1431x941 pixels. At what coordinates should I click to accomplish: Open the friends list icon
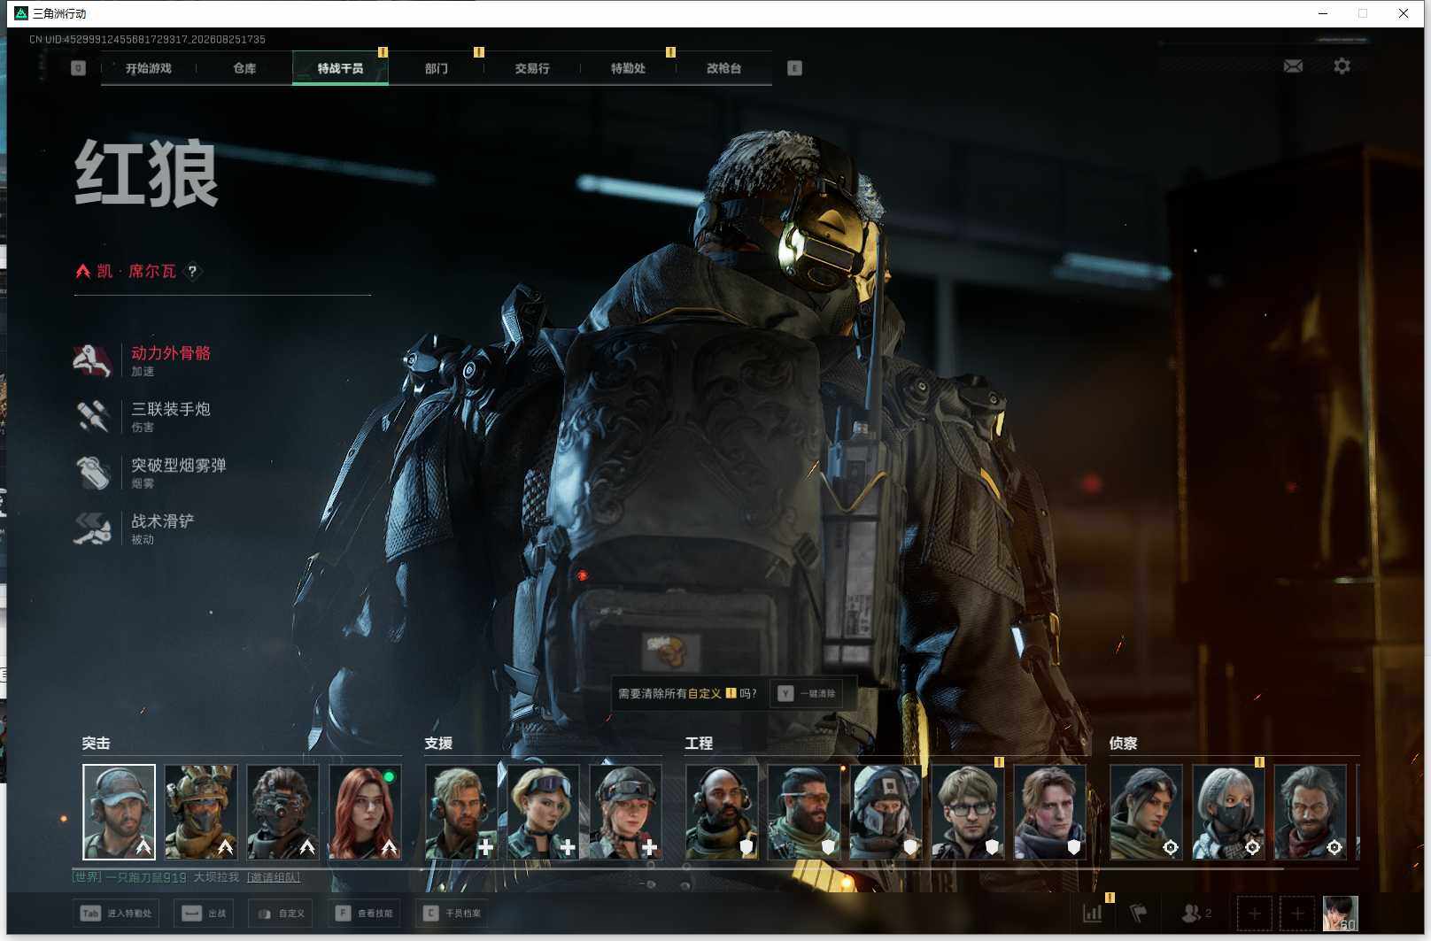pos(1196,913)
